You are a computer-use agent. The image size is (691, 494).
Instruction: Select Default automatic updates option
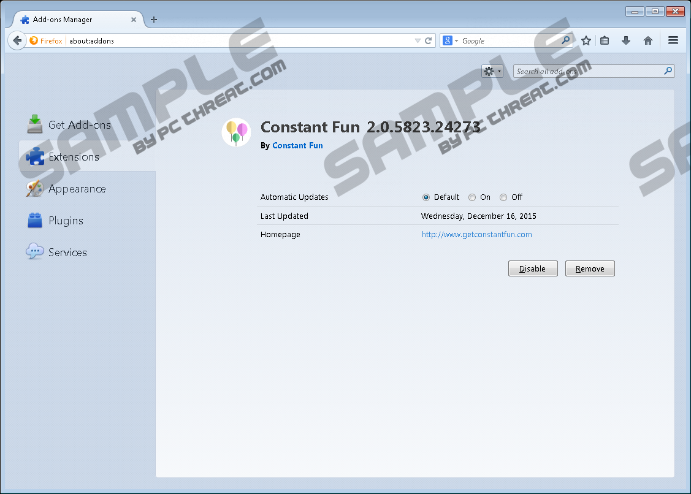tap(426, 197)
